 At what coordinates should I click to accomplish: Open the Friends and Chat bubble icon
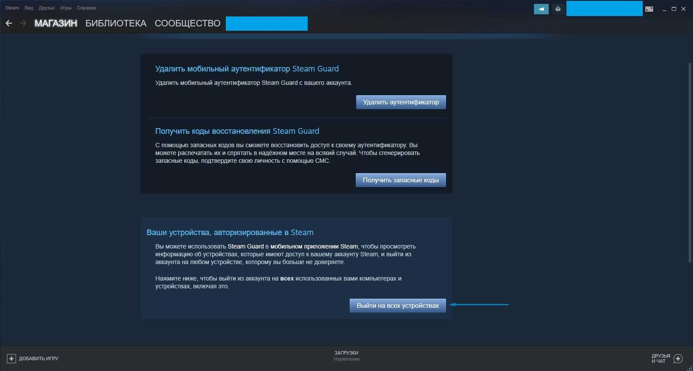coord(678,358)
